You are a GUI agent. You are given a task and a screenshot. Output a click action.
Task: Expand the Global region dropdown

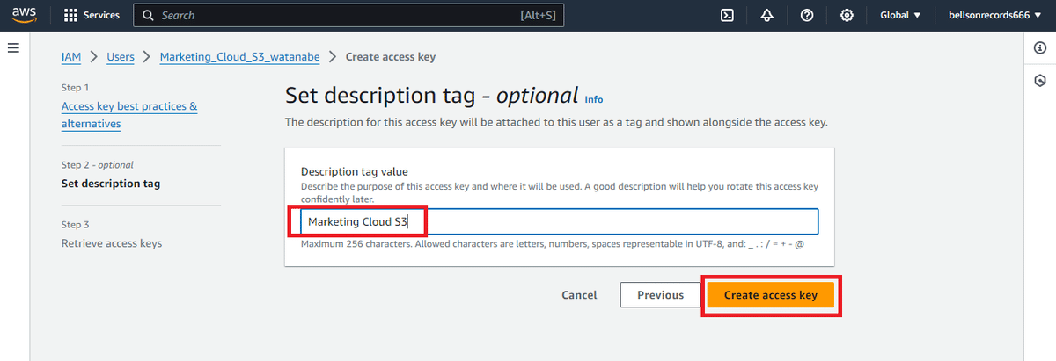(900, 15)
